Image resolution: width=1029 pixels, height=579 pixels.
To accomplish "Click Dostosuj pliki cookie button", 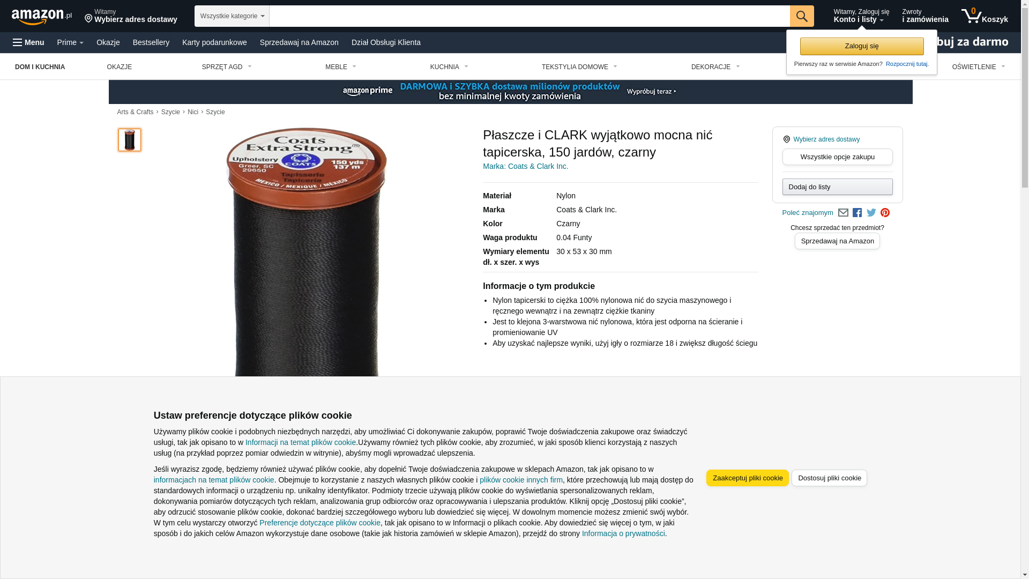I will click(x=829, y=478).
